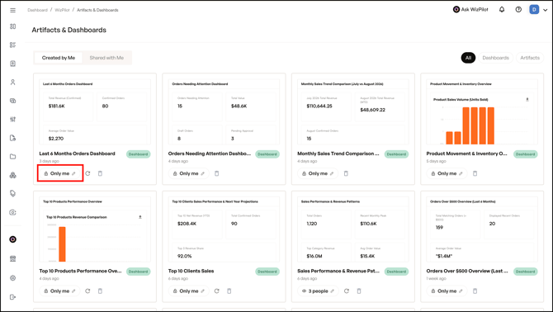Viewport: 553px width, 312px height.
Task: Switch to the Shared with Me tab
Action: (x=106, y=58)
